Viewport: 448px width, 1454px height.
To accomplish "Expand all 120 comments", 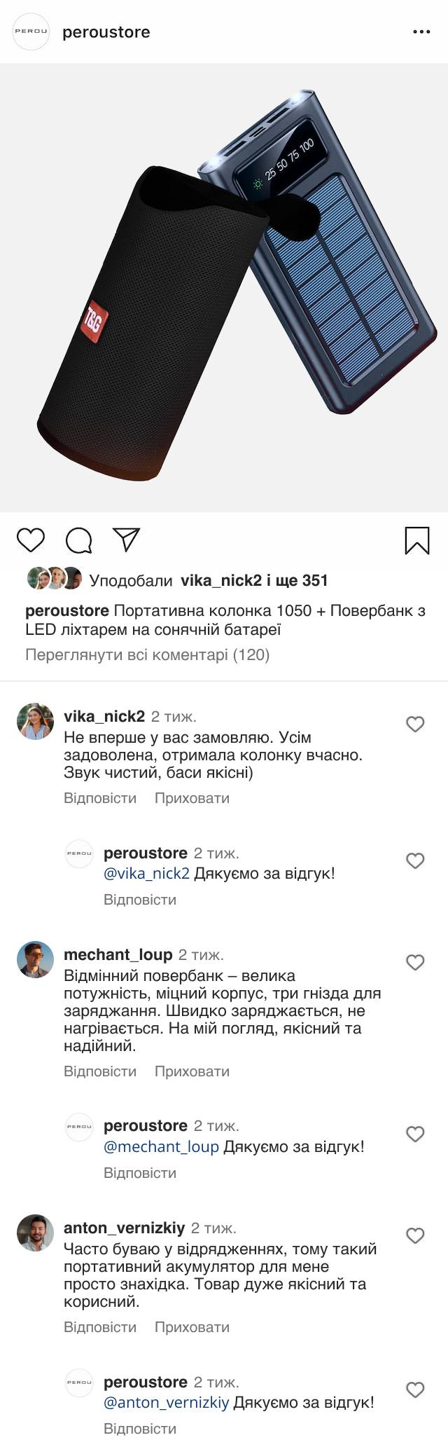I will pyautogui.click(x=147, y=654).
